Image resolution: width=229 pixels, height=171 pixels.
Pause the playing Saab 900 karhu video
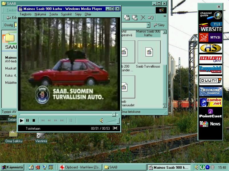28,120
